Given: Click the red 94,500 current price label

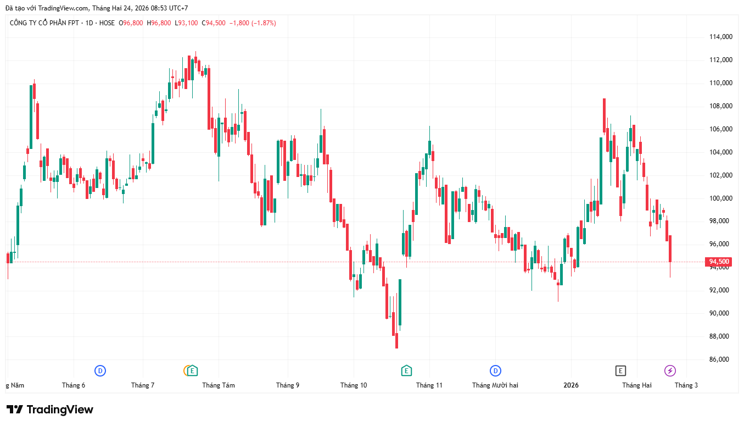Looking at the screenshot, I should pos(719,262).
